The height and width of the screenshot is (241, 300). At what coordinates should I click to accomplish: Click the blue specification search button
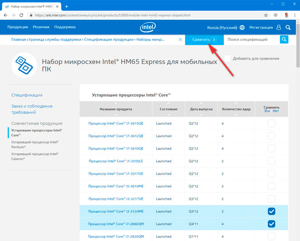(284, 40)
